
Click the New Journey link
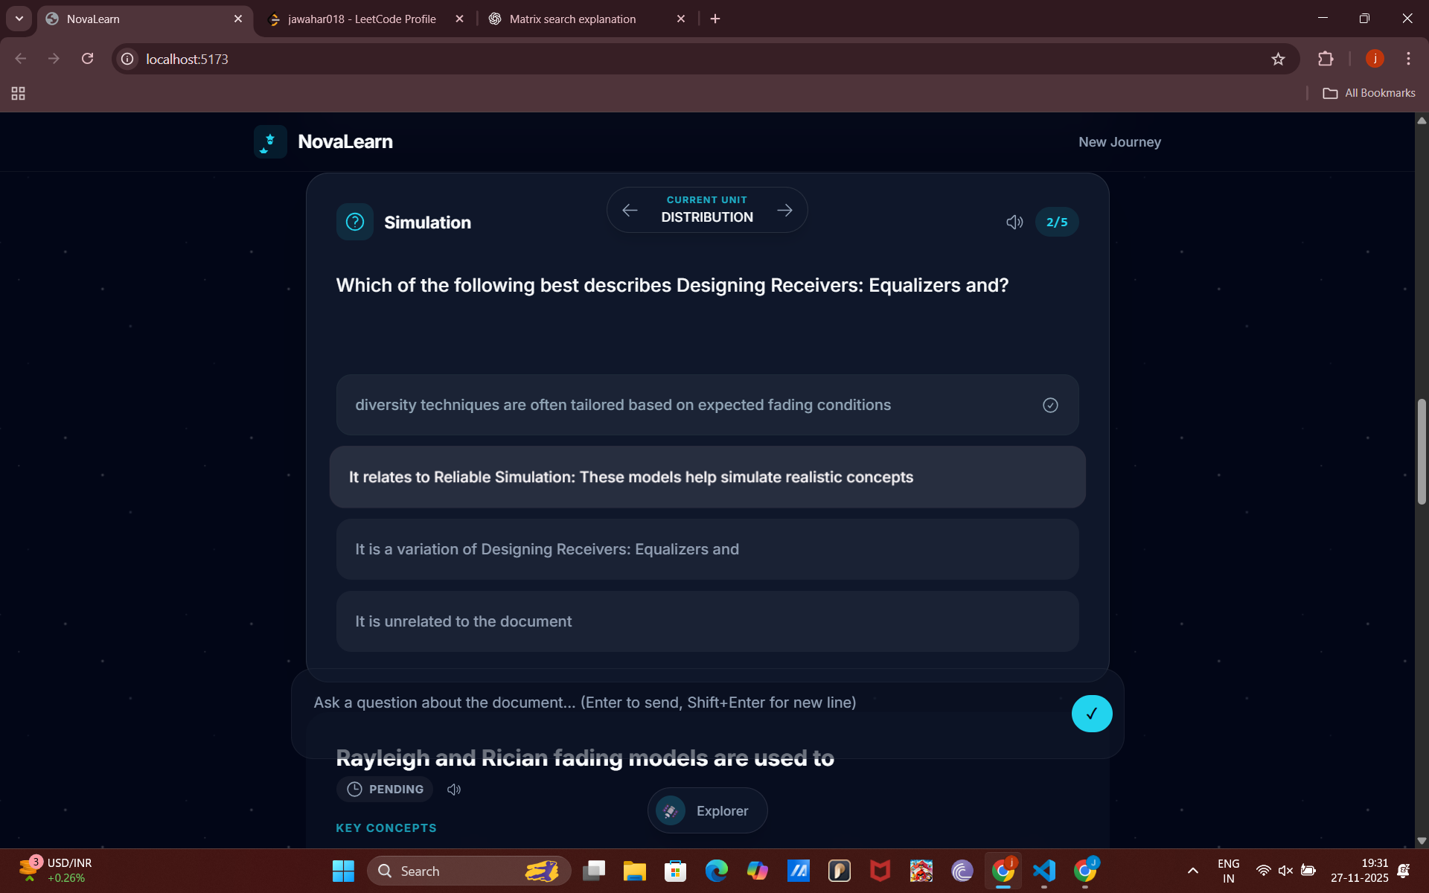(1119, 142)
